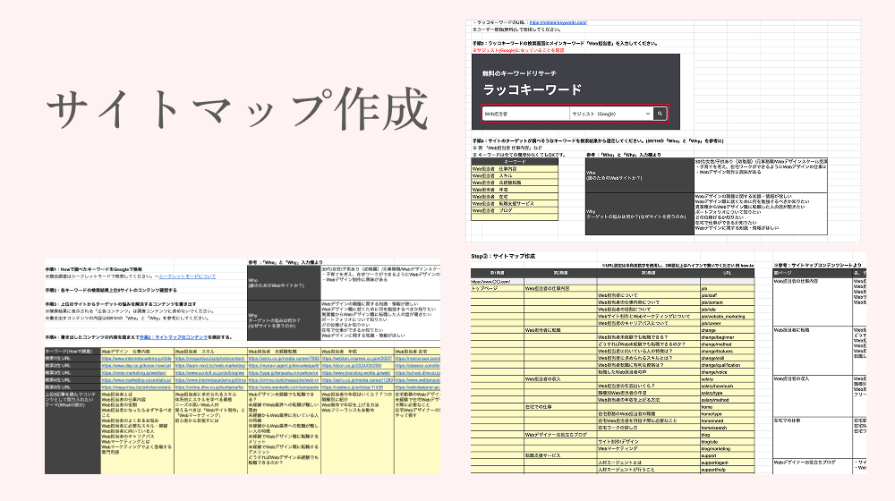Select the 'トップページ' sitemap cell

(x=497, y=288)
